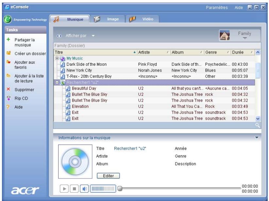Click Ajouter à la liste de lecture task
The height and width of the screenshot is (201, 269).
pos(29,78)
